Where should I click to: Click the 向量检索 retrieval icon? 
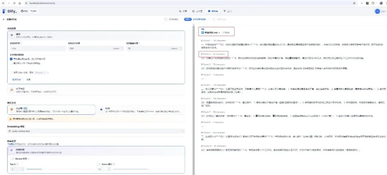(x=11, y=150)
